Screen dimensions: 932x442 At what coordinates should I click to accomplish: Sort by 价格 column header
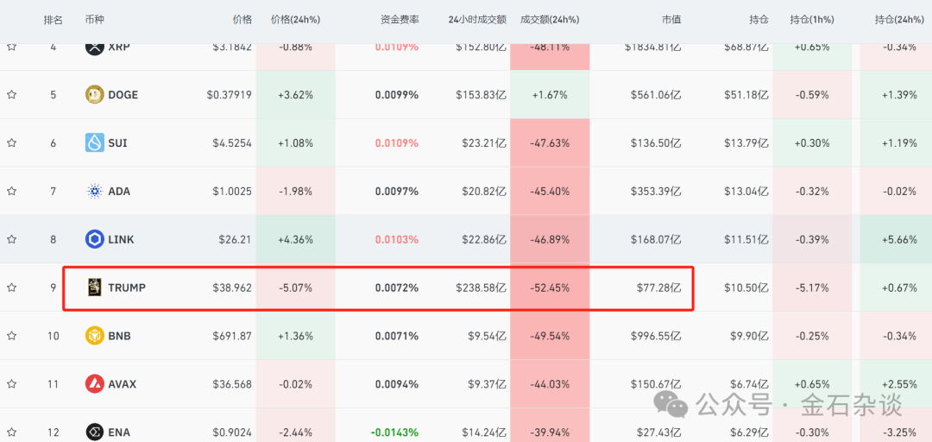tap(242, 20)
